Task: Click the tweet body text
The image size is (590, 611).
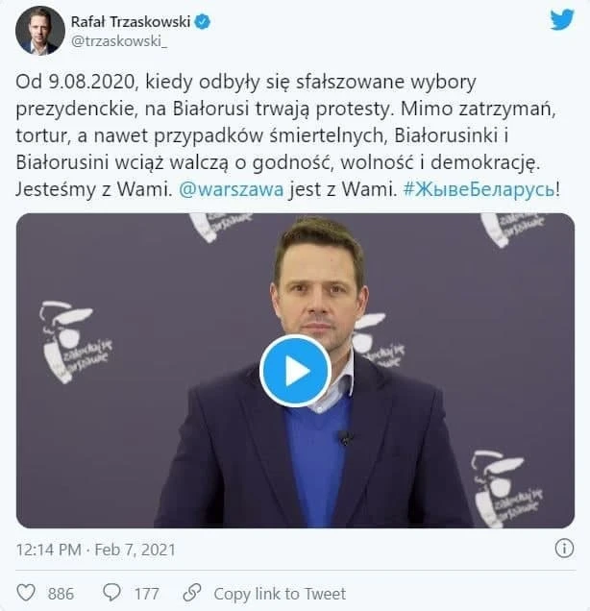Action: click(x=287, y=136)
